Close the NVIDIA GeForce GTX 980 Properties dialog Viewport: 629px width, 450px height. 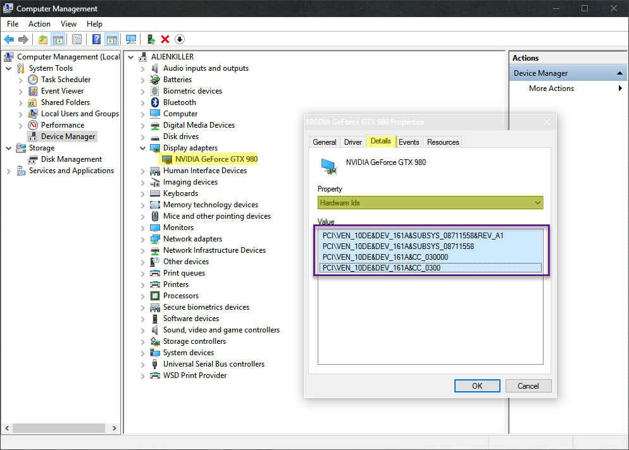[546, 122]
